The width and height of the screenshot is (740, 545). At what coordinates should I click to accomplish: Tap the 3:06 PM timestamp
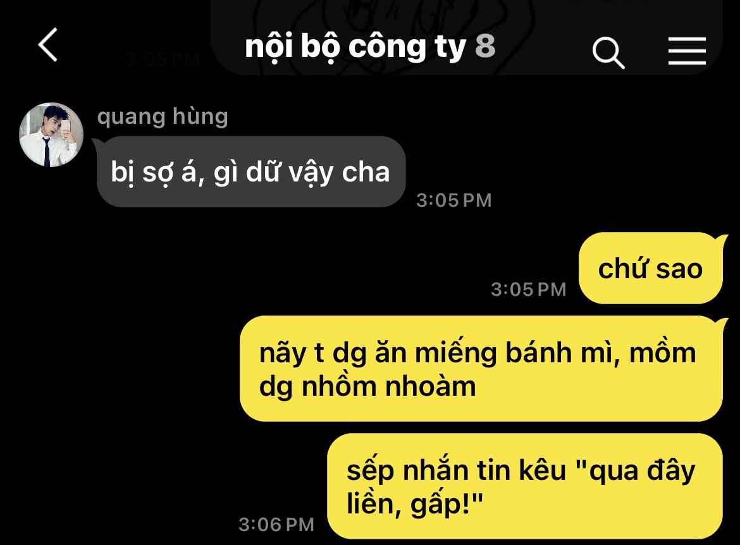(x=276, y=525)
